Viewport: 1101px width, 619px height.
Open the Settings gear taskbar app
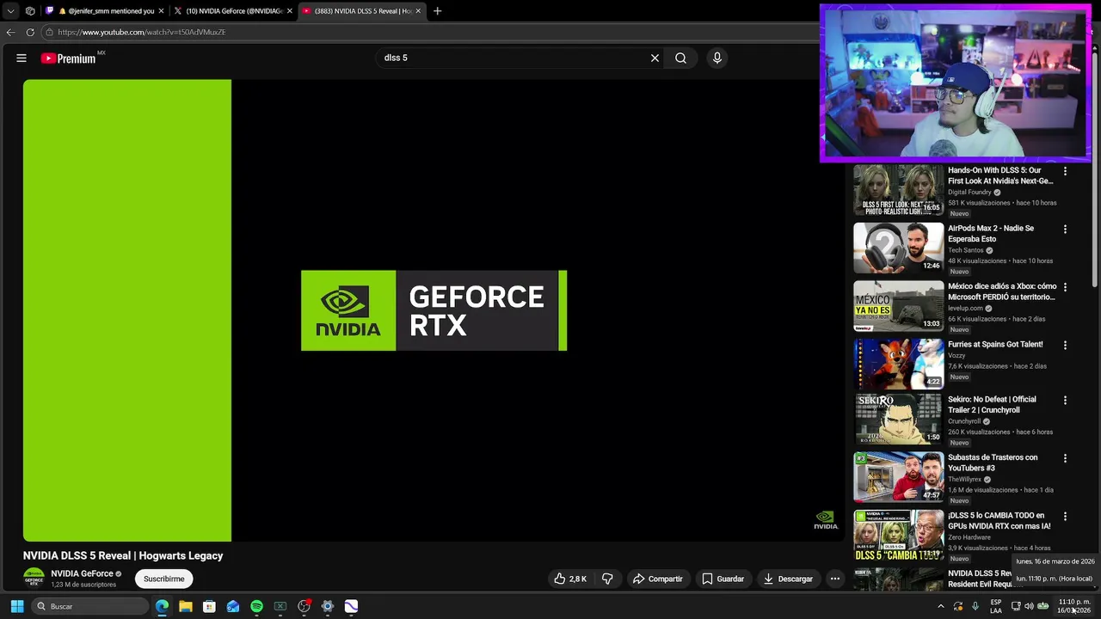328,606
